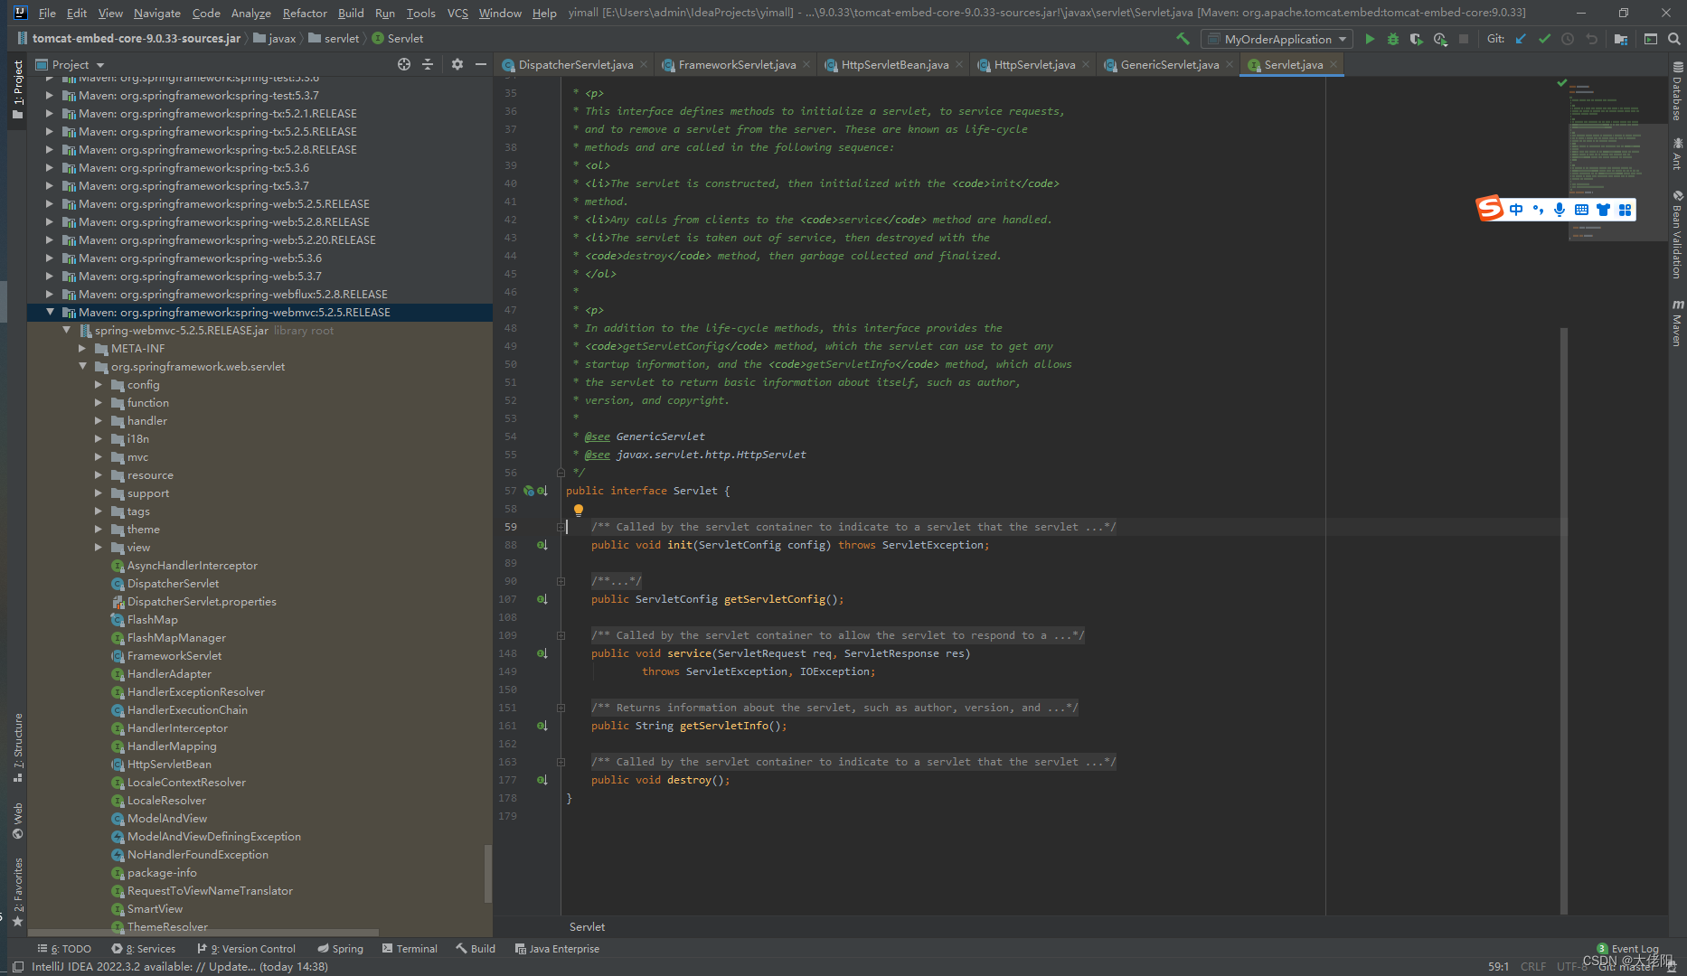Image resolution: width=1687 pixels, height=976 pixels.
Task: Click the profiler run icon
Action: click(x=1440, y=39)
